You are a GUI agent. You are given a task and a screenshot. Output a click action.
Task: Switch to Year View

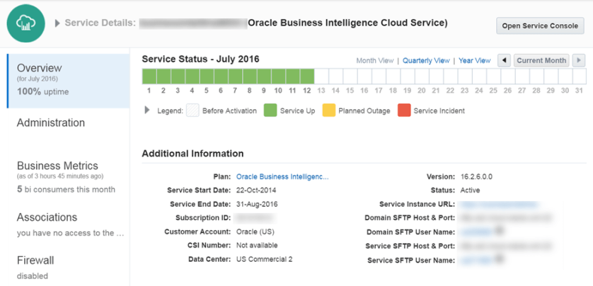point(474,61)
